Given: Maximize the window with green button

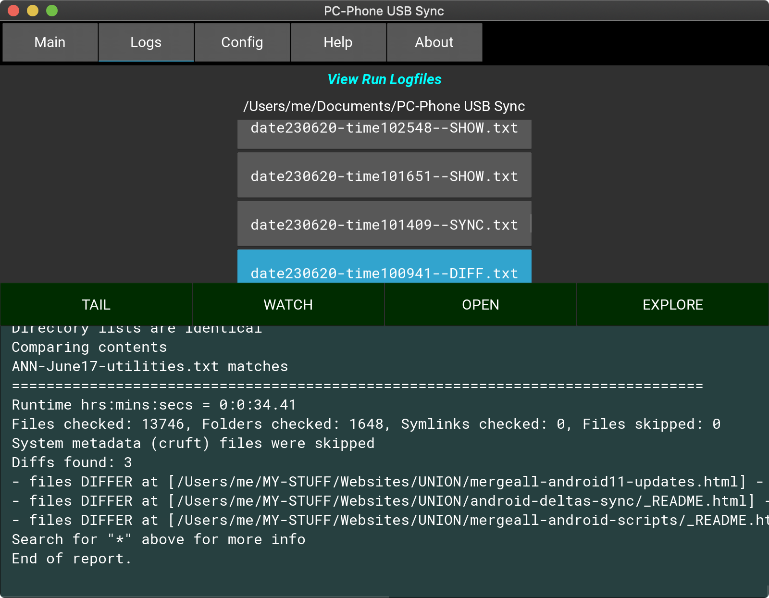Looking at the screenshot, I should (52, 11).
